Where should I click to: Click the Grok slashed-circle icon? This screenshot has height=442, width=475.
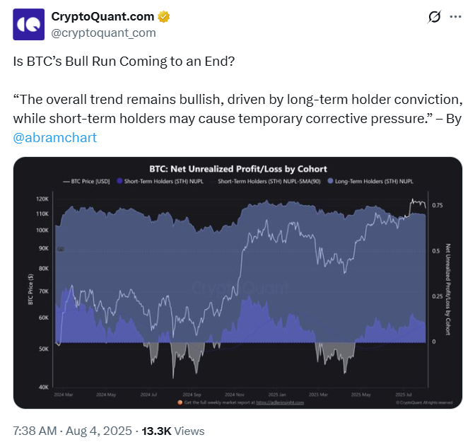(x=435, y=17)
